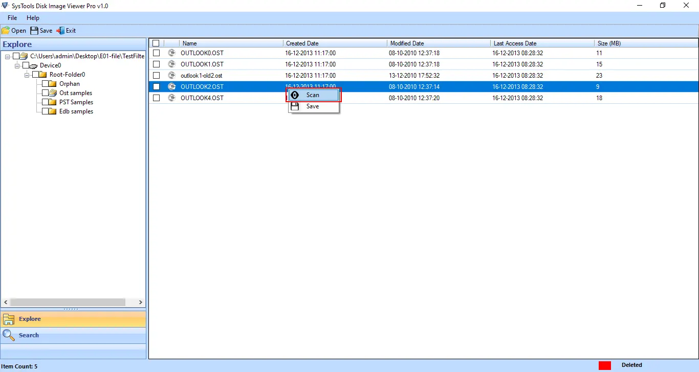Image resolution: width=699 pixels, height=372 pixels.
Task: Tick the Edb samples folder checkbox
Action: (46, 111)
